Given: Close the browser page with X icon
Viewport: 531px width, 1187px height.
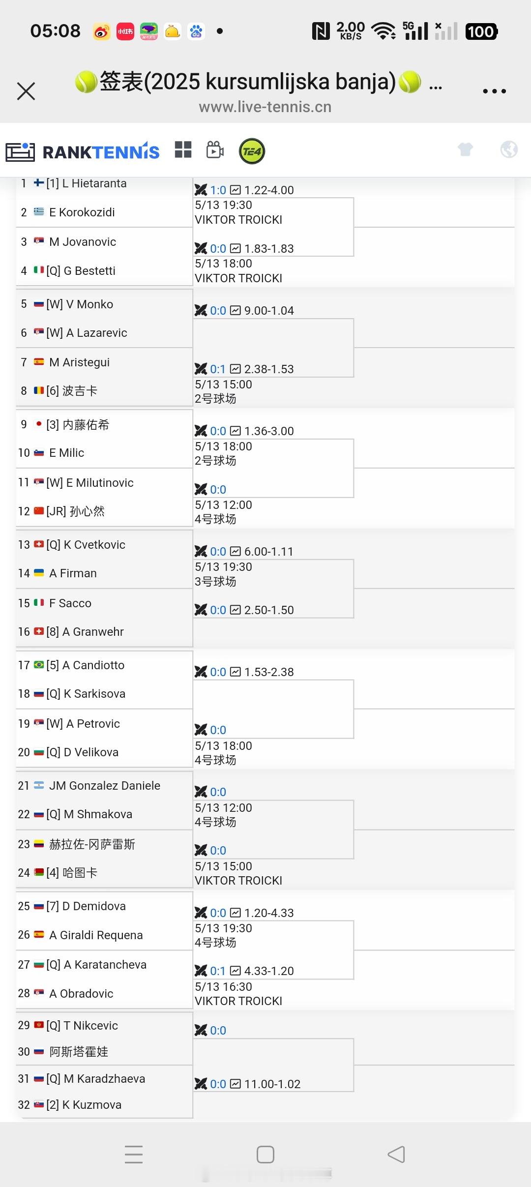Looking at the screenshot, I should 26,91.
